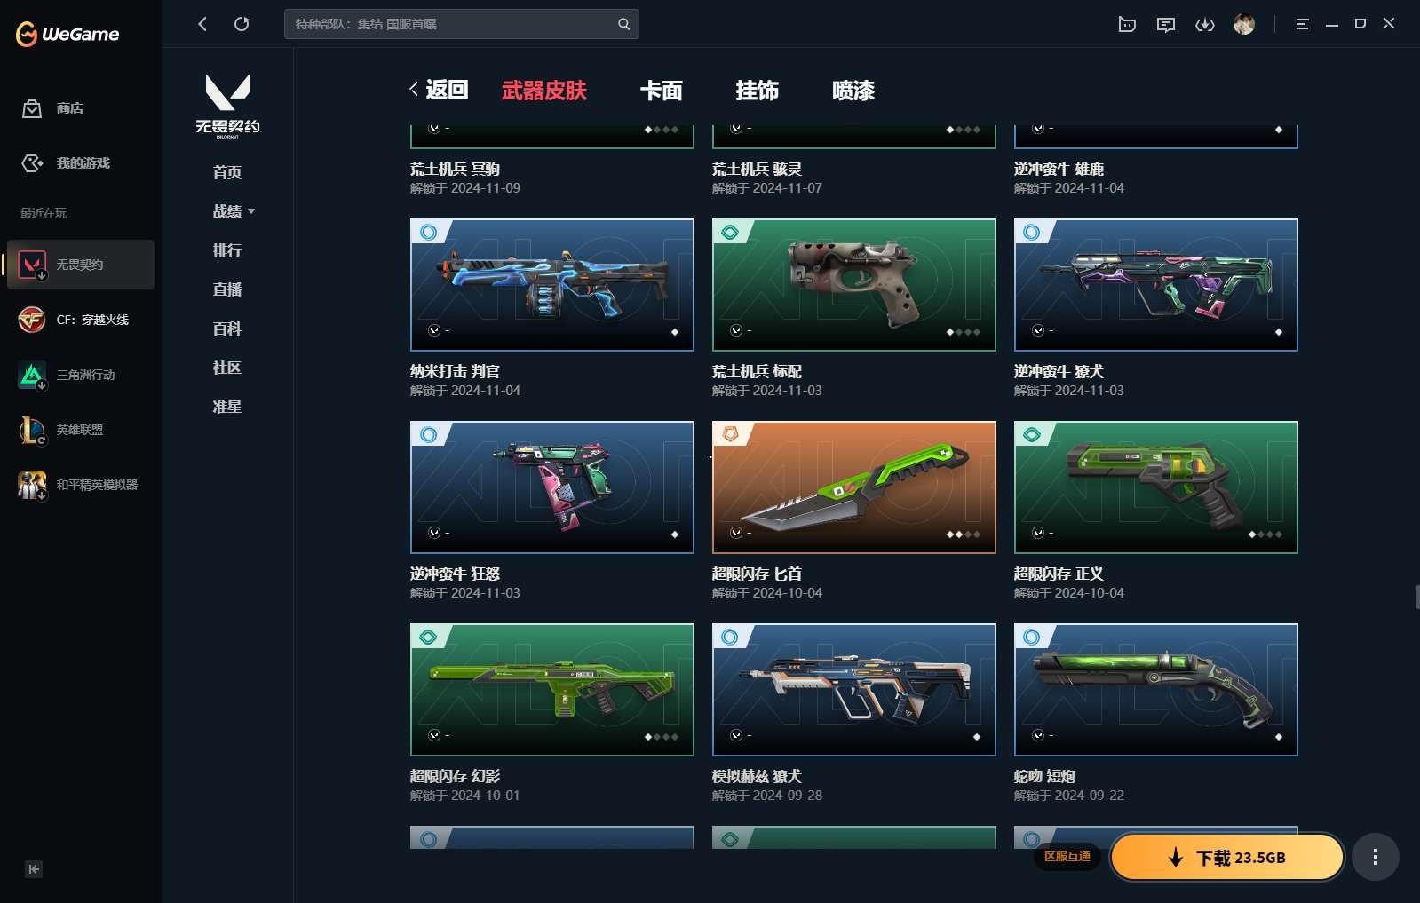Click the back arrow in the top bar

202,24
